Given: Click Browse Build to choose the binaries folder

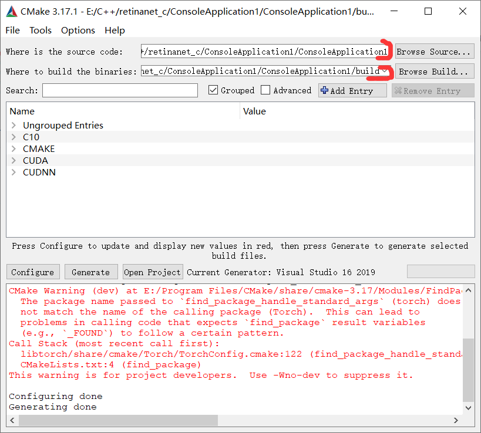Looking at the screenshot, I should (434, 71).
